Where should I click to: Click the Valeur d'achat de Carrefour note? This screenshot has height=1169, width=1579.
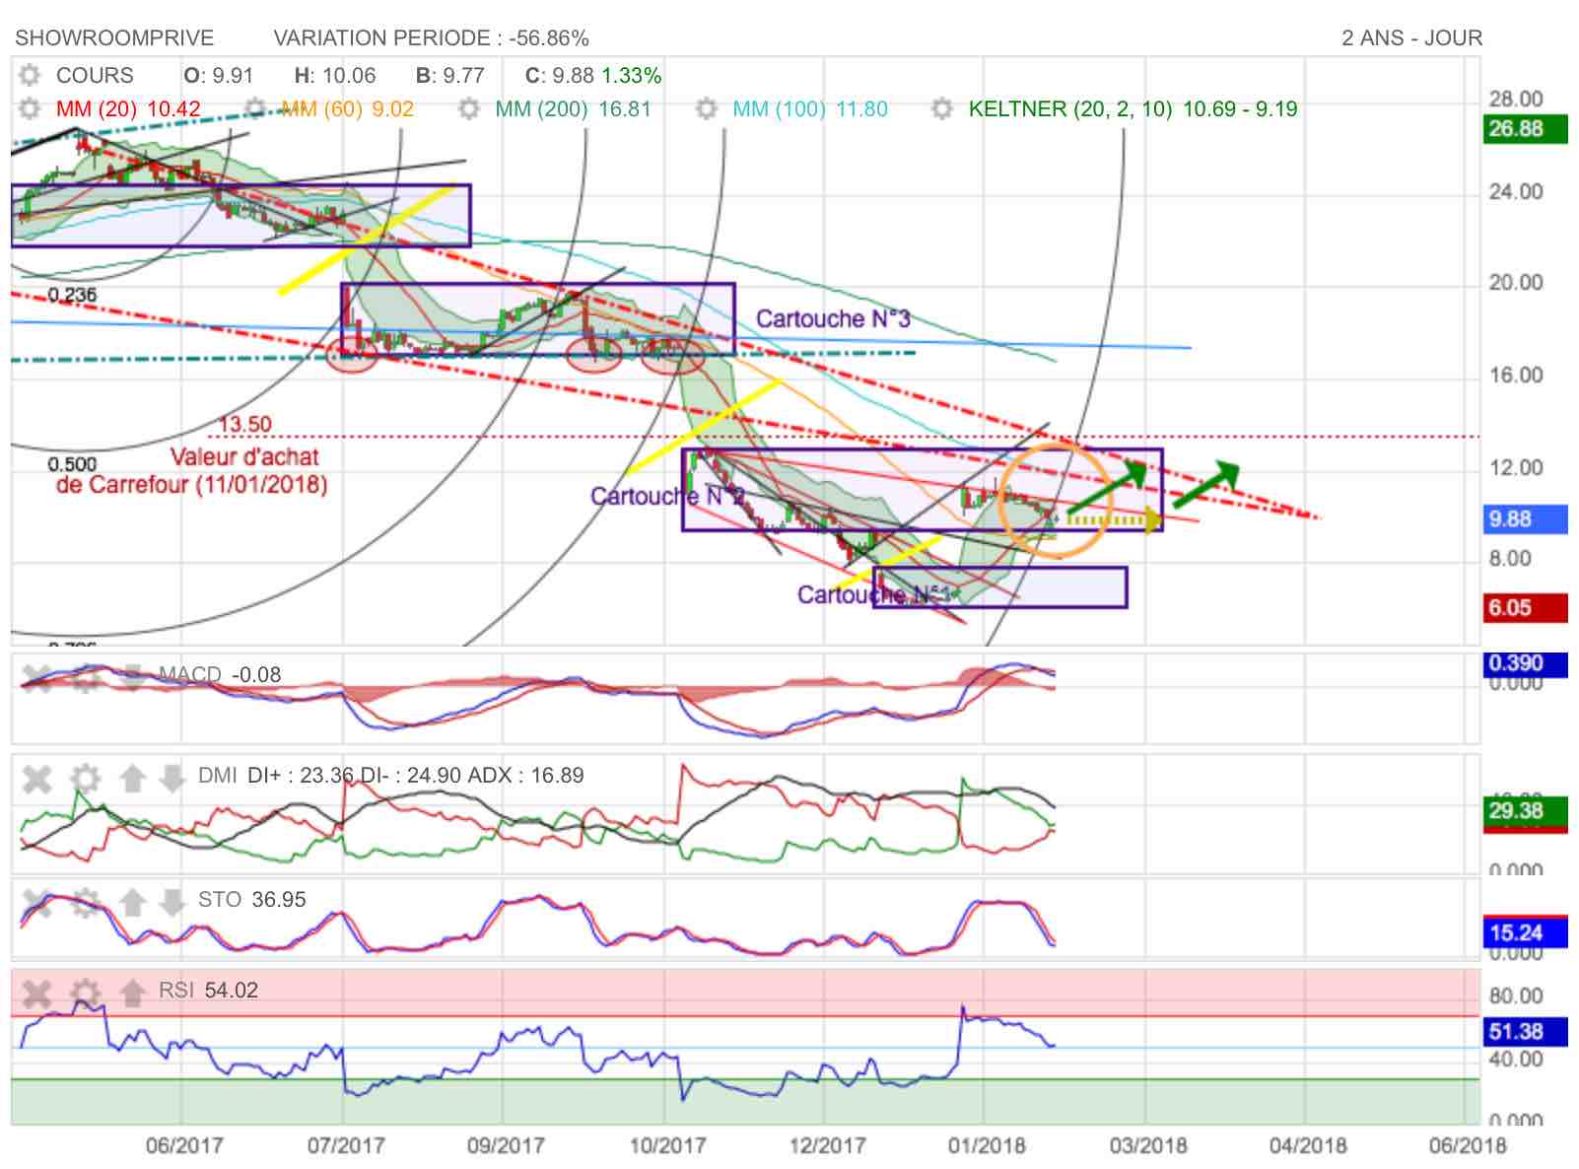click(191, 471)
